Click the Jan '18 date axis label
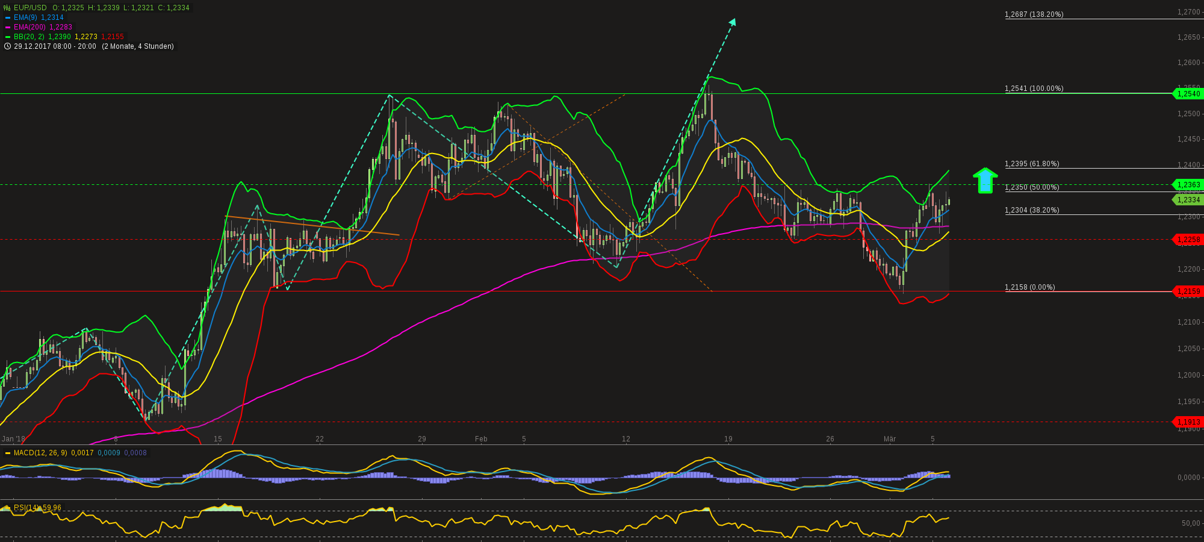This screenshot has height=542, width=1204. point(14,439)
